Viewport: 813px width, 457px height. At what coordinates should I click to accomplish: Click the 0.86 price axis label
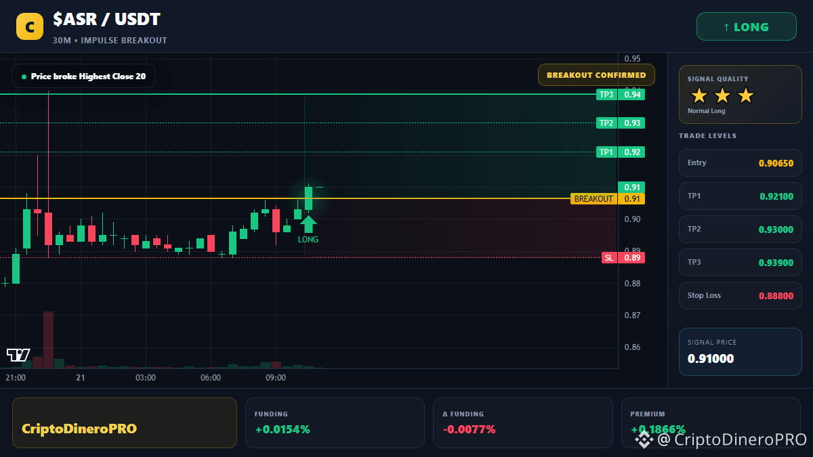click(x=632, y=347)
